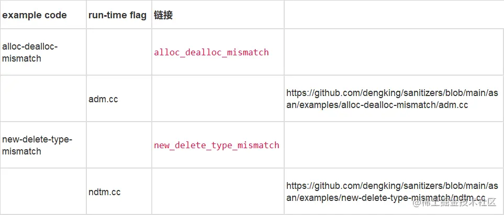504x215 pixels.
Task: Select the "run-time flag" column header
Action: [x=118, y=15]
